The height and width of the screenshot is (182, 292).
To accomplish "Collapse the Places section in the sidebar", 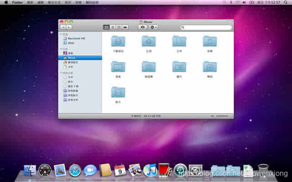I will pos(61,49).
